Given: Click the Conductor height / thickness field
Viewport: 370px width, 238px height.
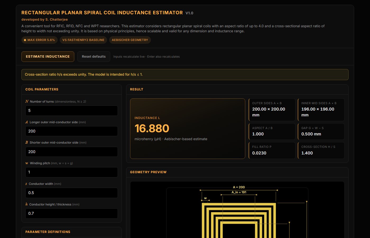Looking at the screenshot, I should (x=72, y=213).
